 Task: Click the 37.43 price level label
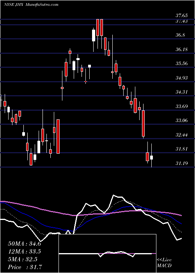click(182, 21)
